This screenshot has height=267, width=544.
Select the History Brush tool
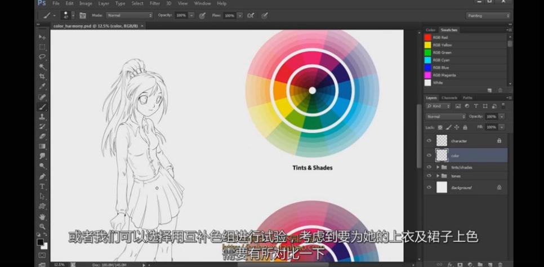pos(42,126)
